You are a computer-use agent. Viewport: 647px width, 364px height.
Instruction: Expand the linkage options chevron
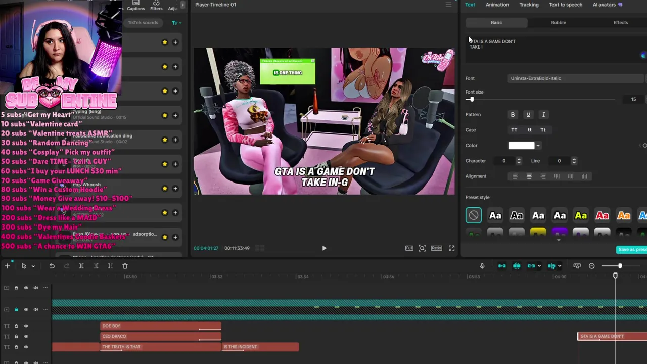pos(539,266)
